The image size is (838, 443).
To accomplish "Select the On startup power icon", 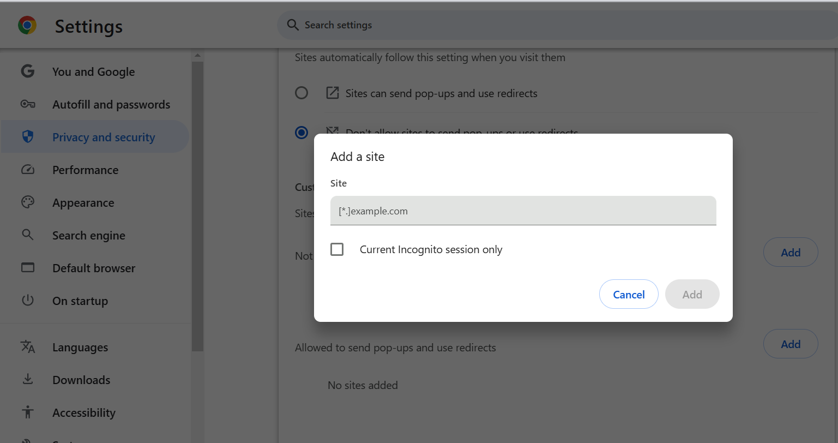I will (27, 300).
